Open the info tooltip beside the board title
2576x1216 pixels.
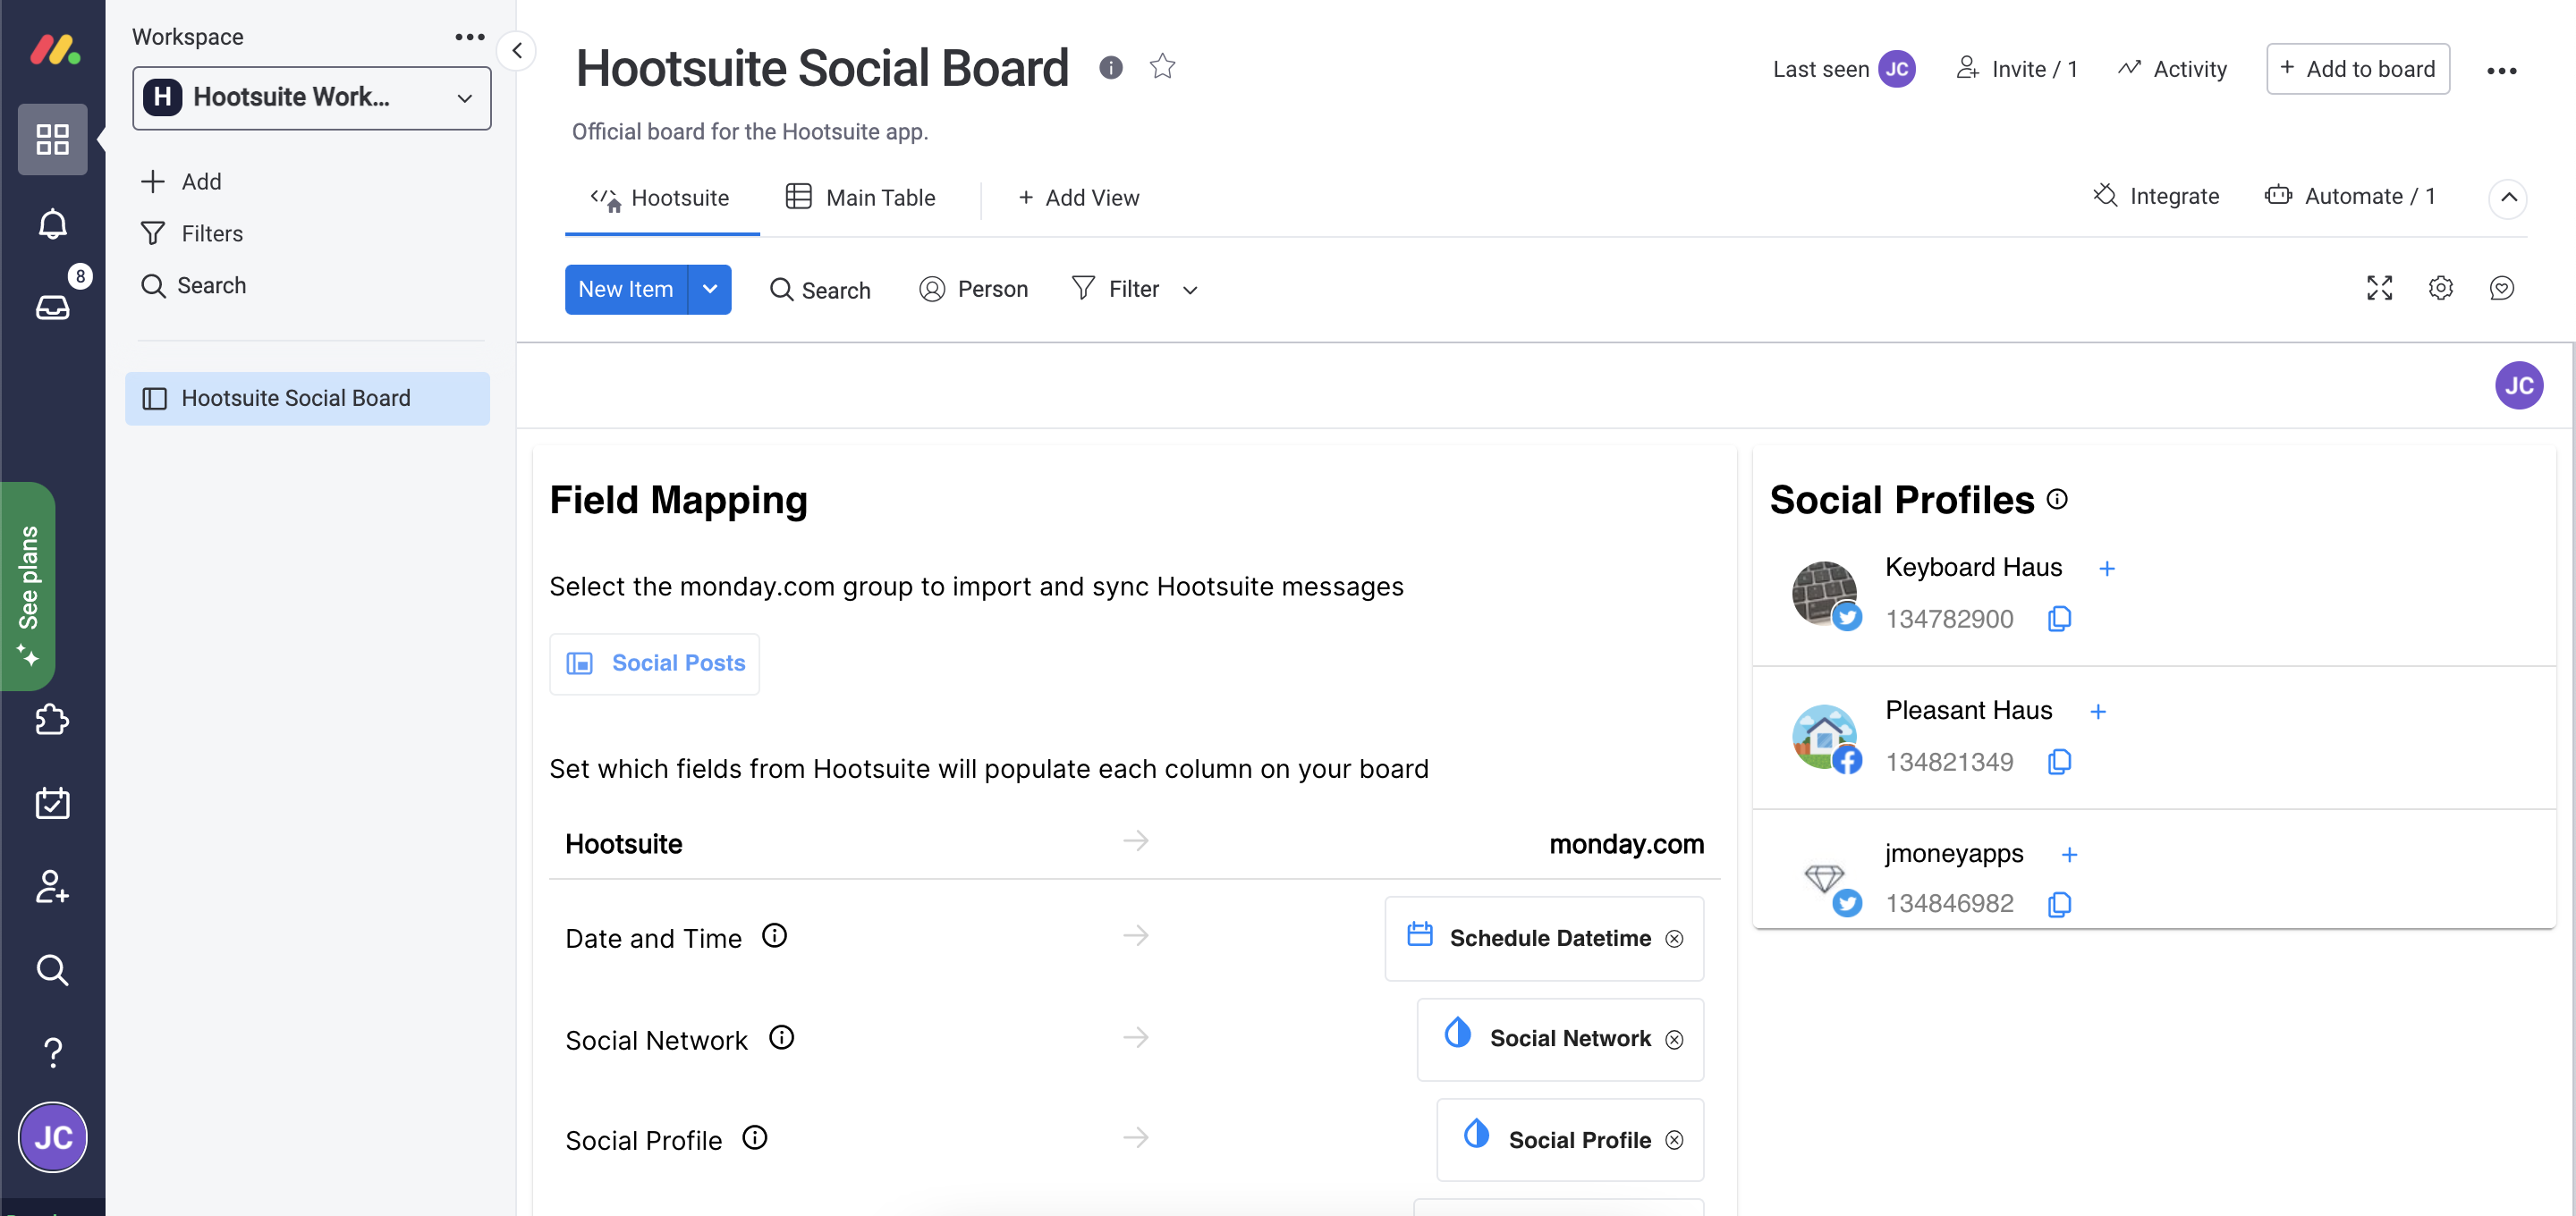(x=1112, y=67)
